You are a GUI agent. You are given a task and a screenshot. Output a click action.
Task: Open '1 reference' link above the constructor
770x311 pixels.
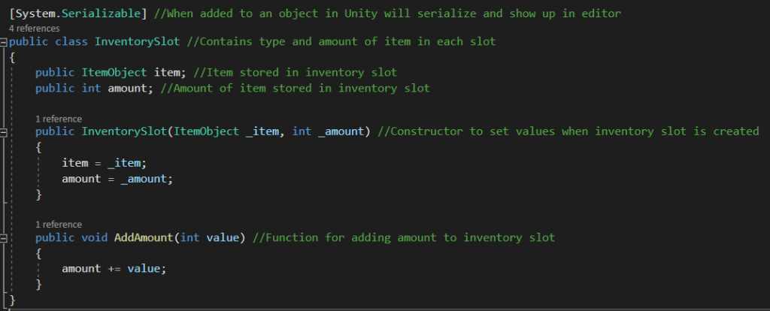pos(59,119)
